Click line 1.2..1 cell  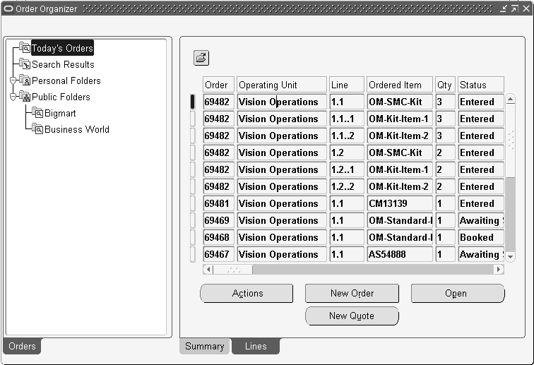tap(347, 169)
